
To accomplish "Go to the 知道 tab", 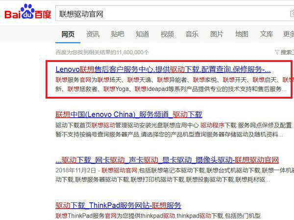I will 142,34.
